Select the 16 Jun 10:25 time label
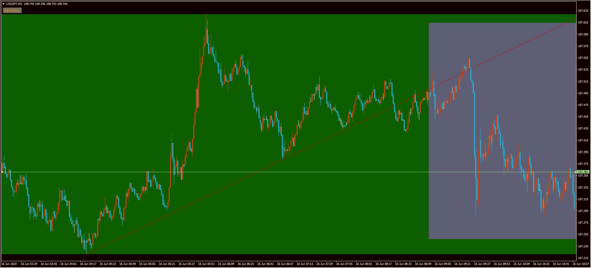 point(541,264)
